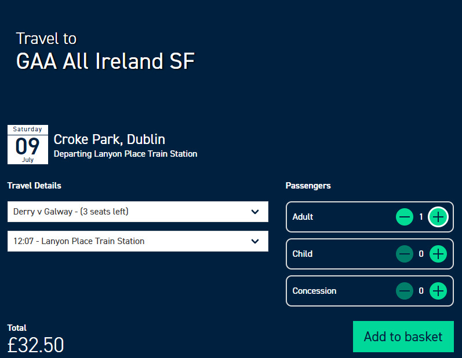
Task: Add one Child passenger
Action: [438, 254]
